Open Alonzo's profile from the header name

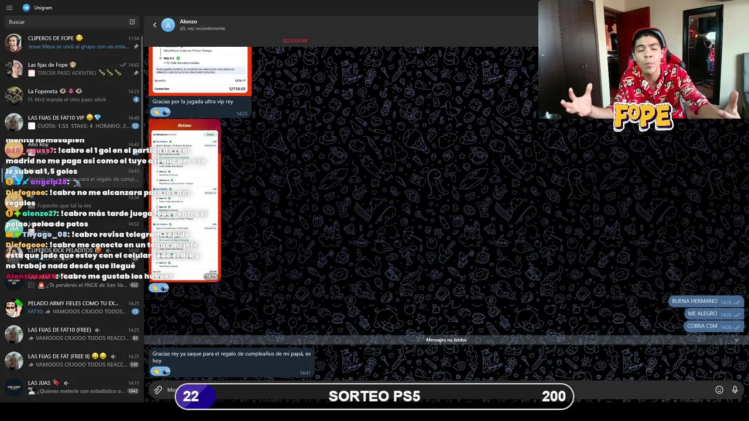(x=188, y=22)
